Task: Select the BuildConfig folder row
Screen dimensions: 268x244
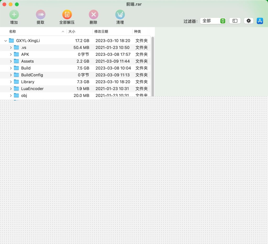Action: (x=75, y=75)
